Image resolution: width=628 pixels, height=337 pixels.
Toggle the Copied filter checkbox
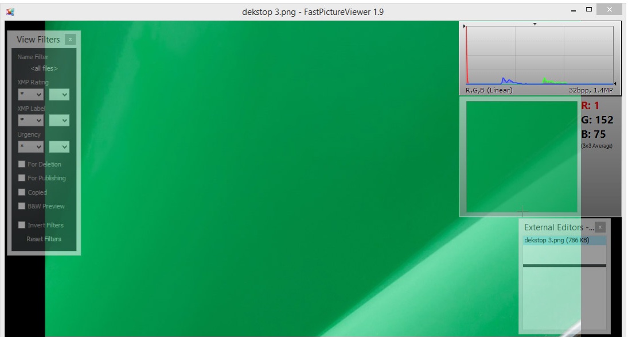coord(22,192)
